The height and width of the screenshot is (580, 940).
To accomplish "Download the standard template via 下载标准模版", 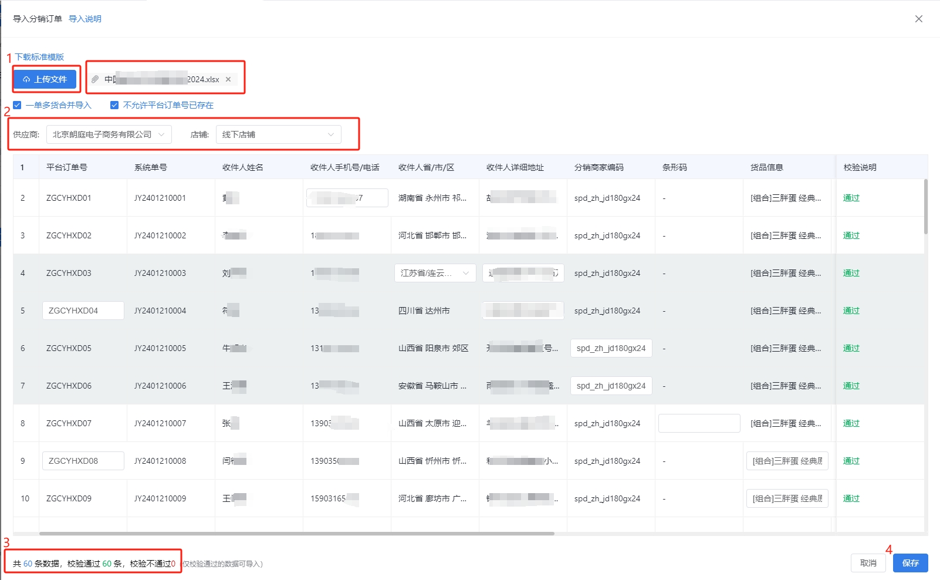I will click(39, 57).
